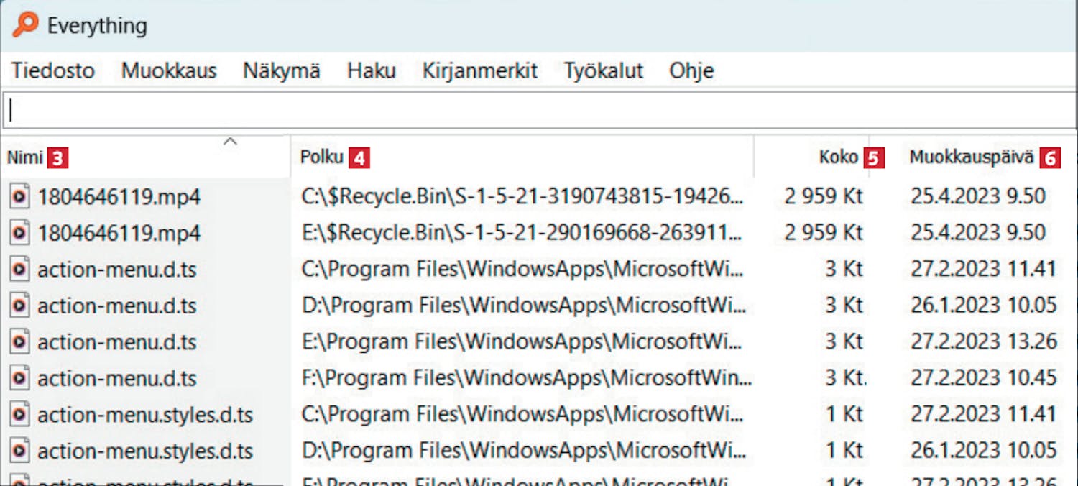Sort results by the Nimi column header

pyautogui.click(x=26, y=157)
